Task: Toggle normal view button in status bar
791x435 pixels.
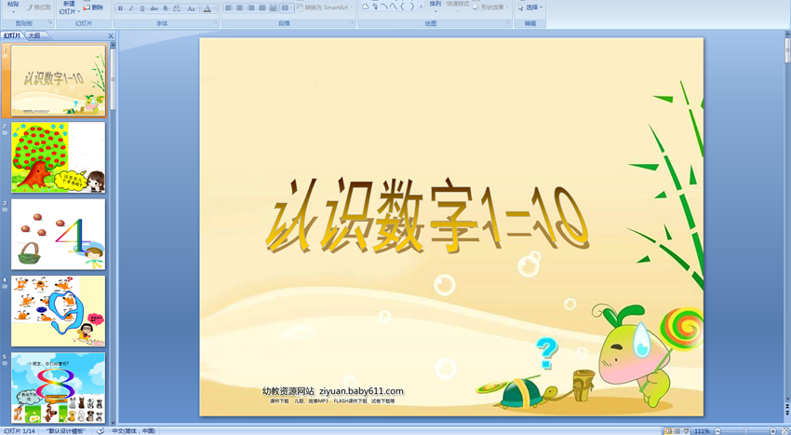Action: coord(667,430)
